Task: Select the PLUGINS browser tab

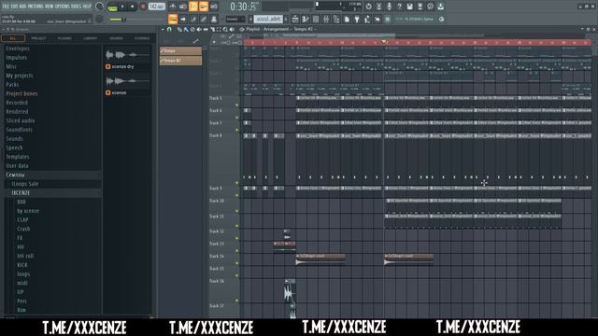Action: click(64, 38)
